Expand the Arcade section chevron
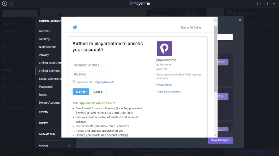 69,146
